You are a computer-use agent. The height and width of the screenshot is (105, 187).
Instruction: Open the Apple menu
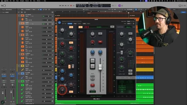(2, 1)
